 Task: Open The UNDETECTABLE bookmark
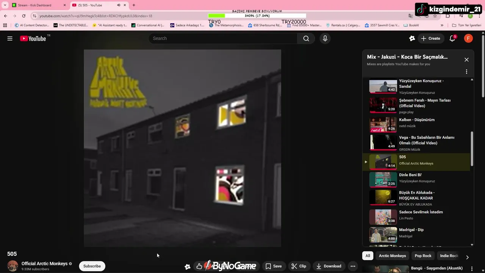tap(70, 25)
